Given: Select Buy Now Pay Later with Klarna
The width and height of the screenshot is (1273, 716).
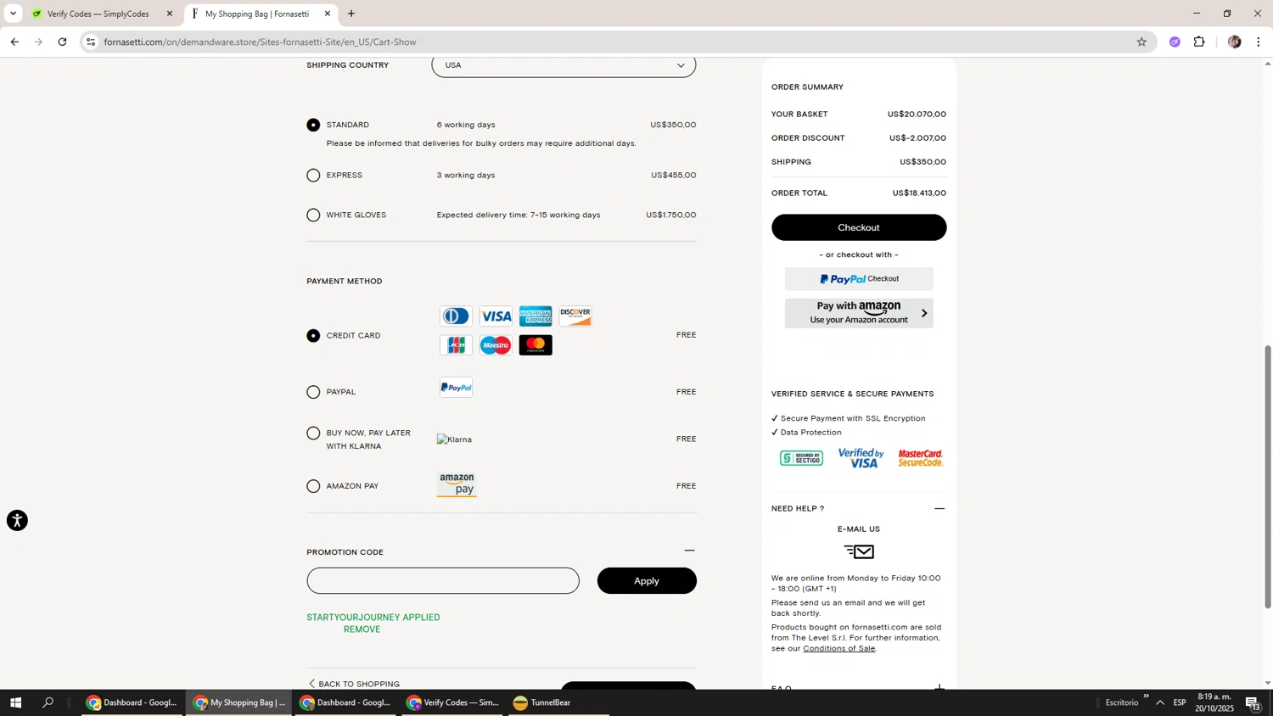Looking at the screenshot, I should click(313, 434).
